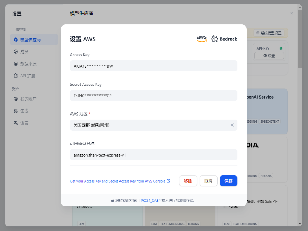This screenshot has width=308, height=231.
Task: Open 系统模型设置 system model settings
Action: click(269, 33)
